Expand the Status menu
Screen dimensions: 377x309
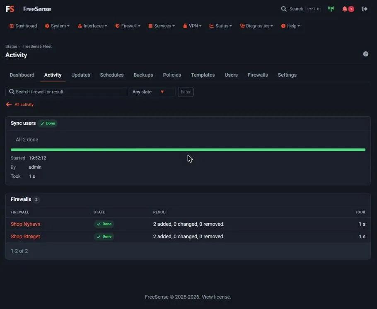220,26
